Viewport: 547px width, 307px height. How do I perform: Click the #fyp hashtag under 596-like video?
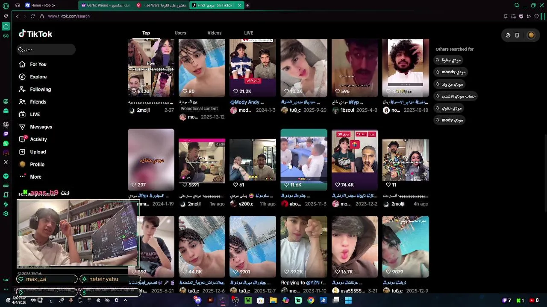click(x=353, y=102)
